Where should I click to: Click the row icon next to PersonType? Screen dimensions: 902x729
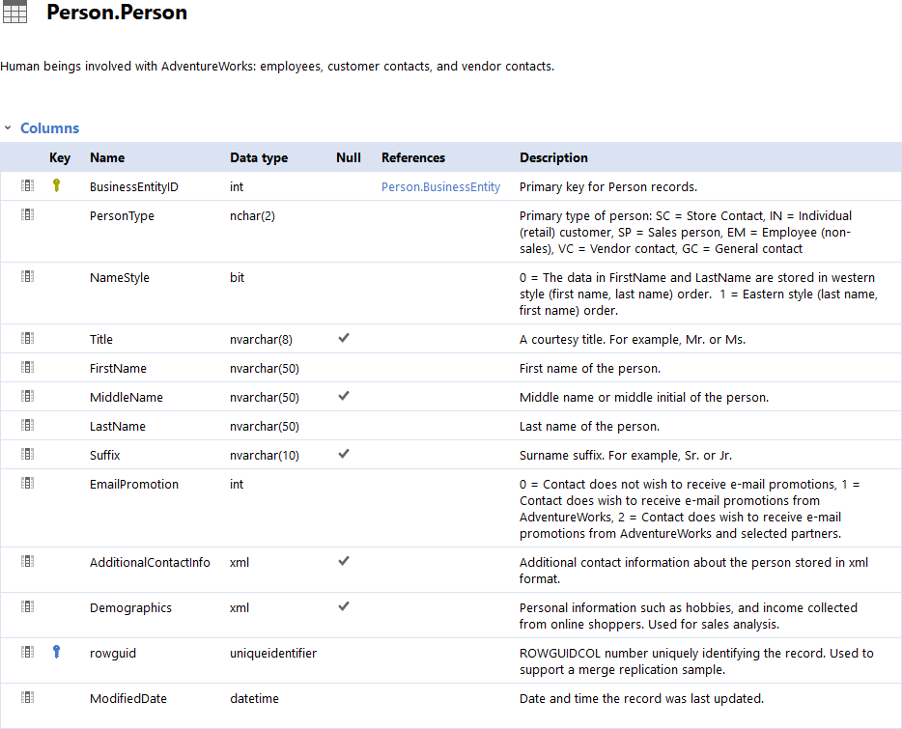pyautogui.click(x=27, y=213)
